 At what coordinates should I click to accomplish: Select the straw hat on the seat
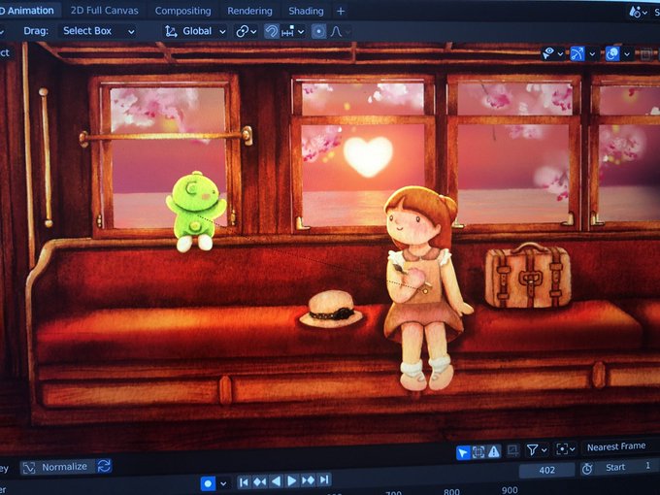click(x=331, y=309)
